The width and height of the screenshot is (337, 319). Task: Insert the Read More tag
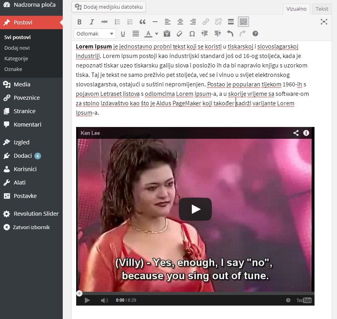click(231, 22)
